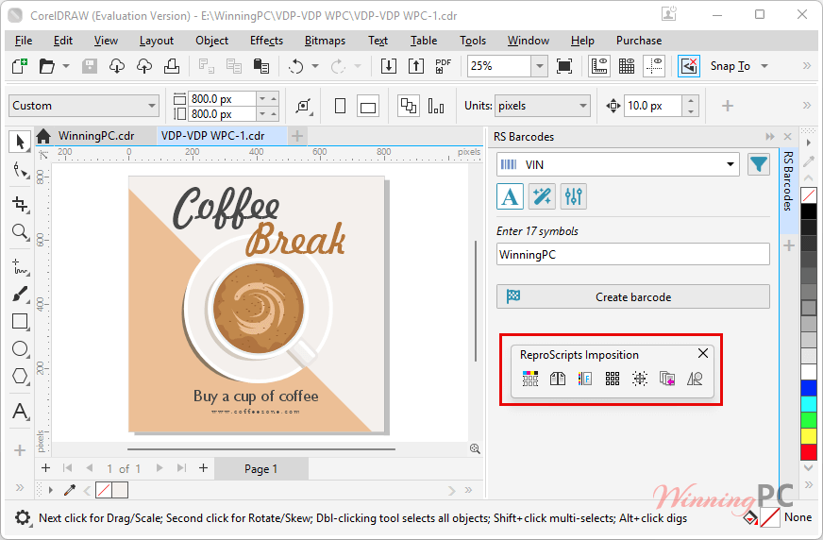Select the Pick tool

point(20,142)
